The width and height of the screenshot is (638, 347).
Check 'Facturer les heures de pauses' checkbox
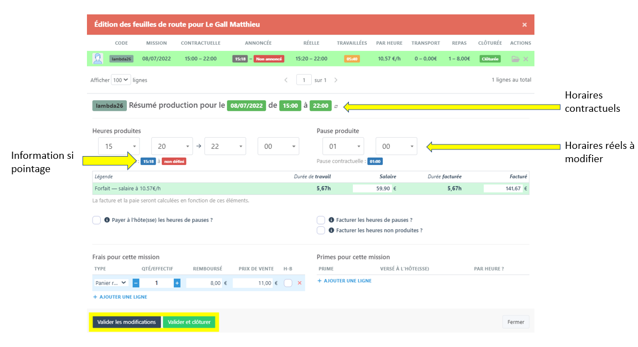click(x=321, y=220)
